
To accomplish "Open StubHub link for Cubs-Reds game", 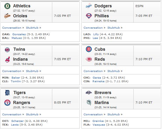I will [x=113, y=71].
